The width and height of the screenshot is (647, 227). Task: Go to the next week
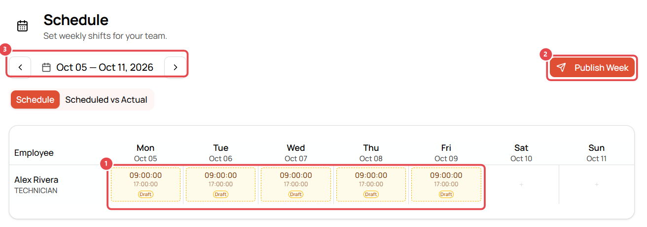pos(175,67)
